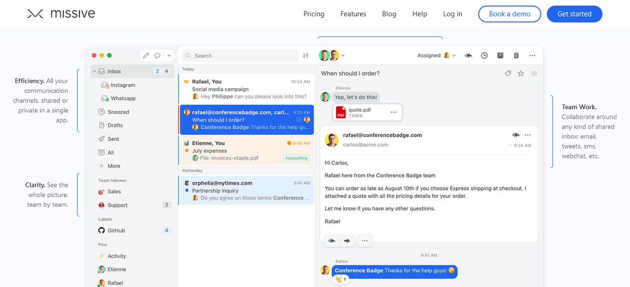Click reply all icon in conversation toolbar
The image size is (630, 287).
pos(468,55)
